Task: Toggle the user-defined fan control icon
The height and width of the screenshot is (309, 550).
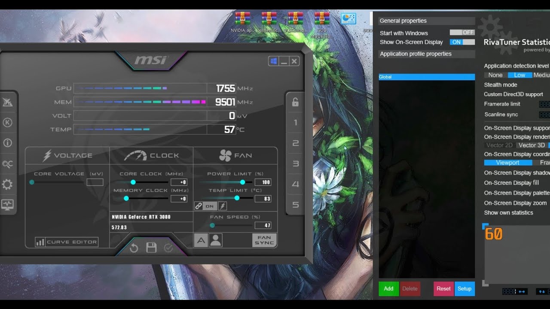Action: point(215,240)
